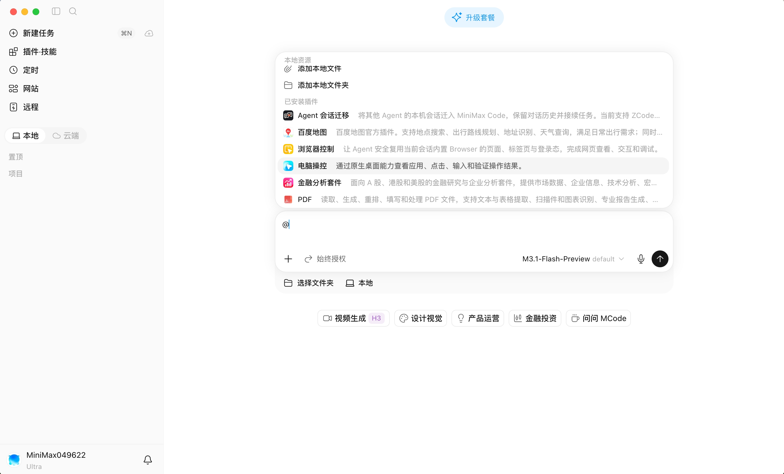784x474 pixels.
Task: Select the 电脑操控 plugin icon
Action: tap(288, 166)
